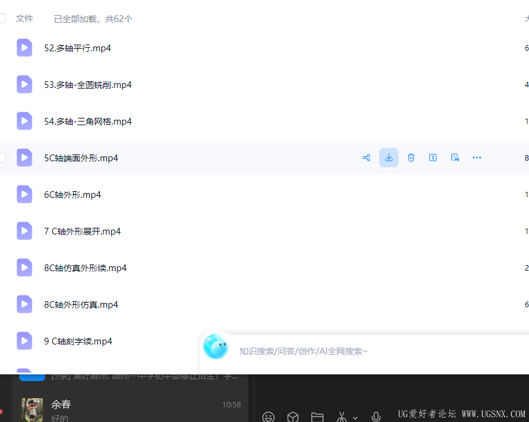Click the scissors screenshot icon in chat

[x=342, y=417]
